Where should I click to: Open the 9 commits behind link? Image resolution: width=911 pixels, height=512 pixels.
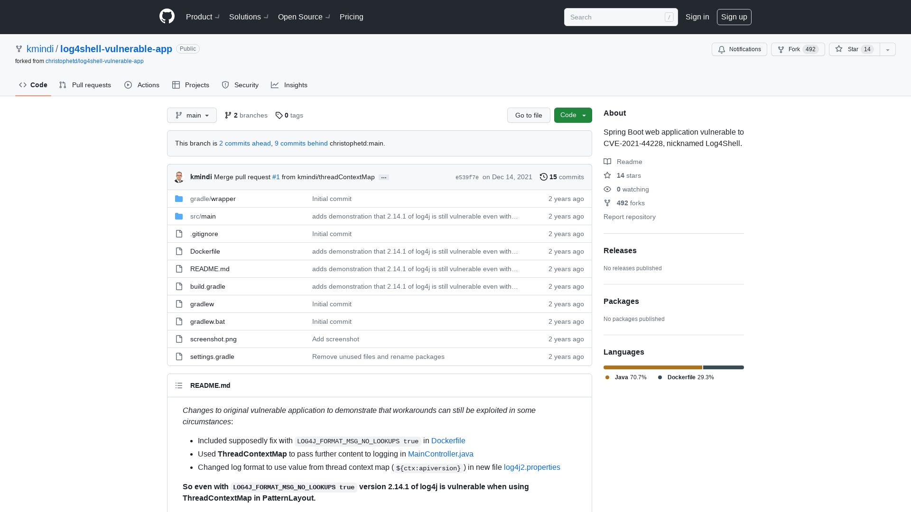(x=301, y=143)
